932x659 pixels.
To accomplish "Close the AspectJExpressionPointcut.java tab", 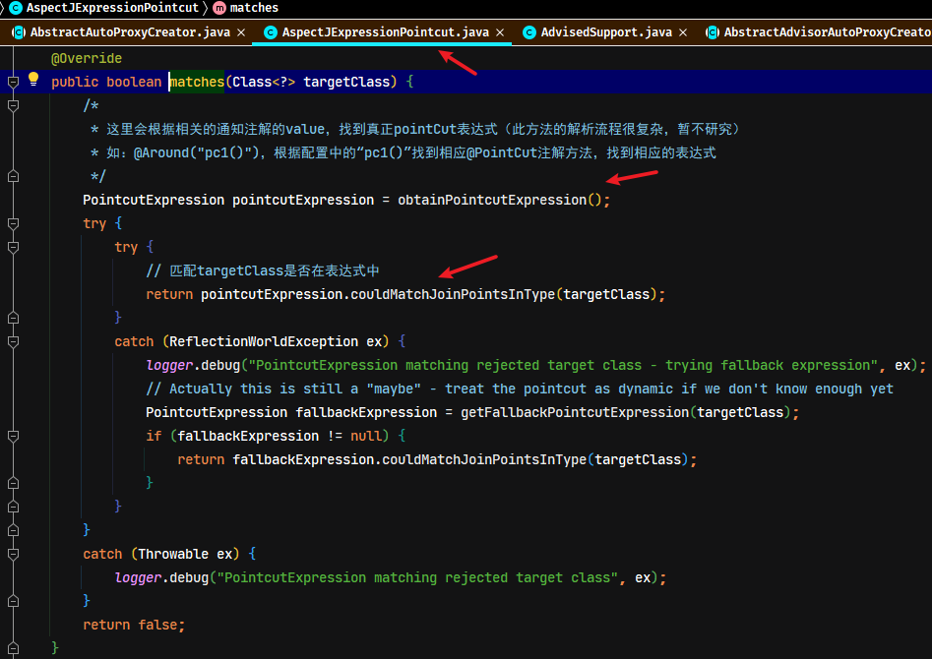I will (x=500, y=32).
